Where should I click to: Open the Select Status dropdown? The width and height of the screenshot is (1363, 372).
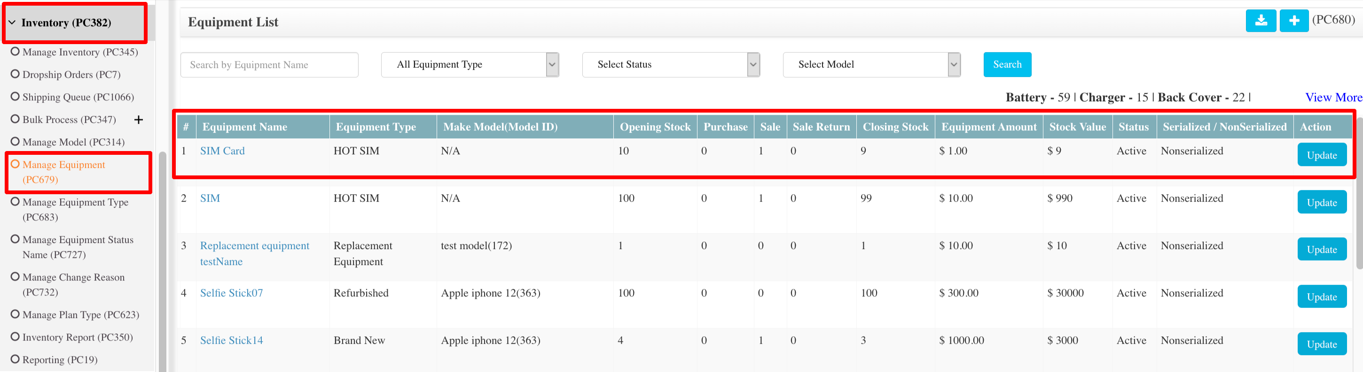click(671, 64)
